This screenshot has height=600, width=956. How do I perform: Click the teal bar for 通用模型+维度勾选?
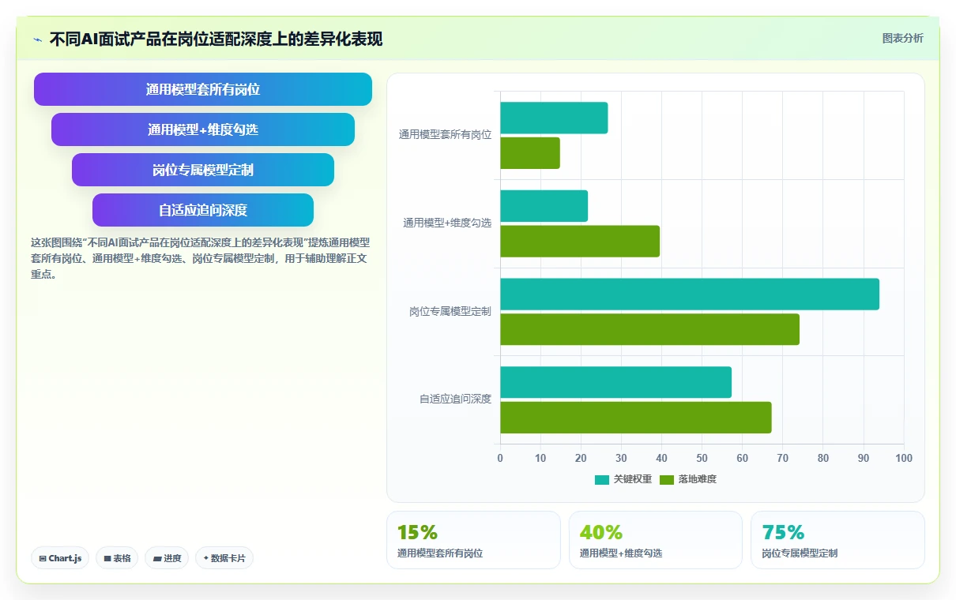tap(544, 206)
